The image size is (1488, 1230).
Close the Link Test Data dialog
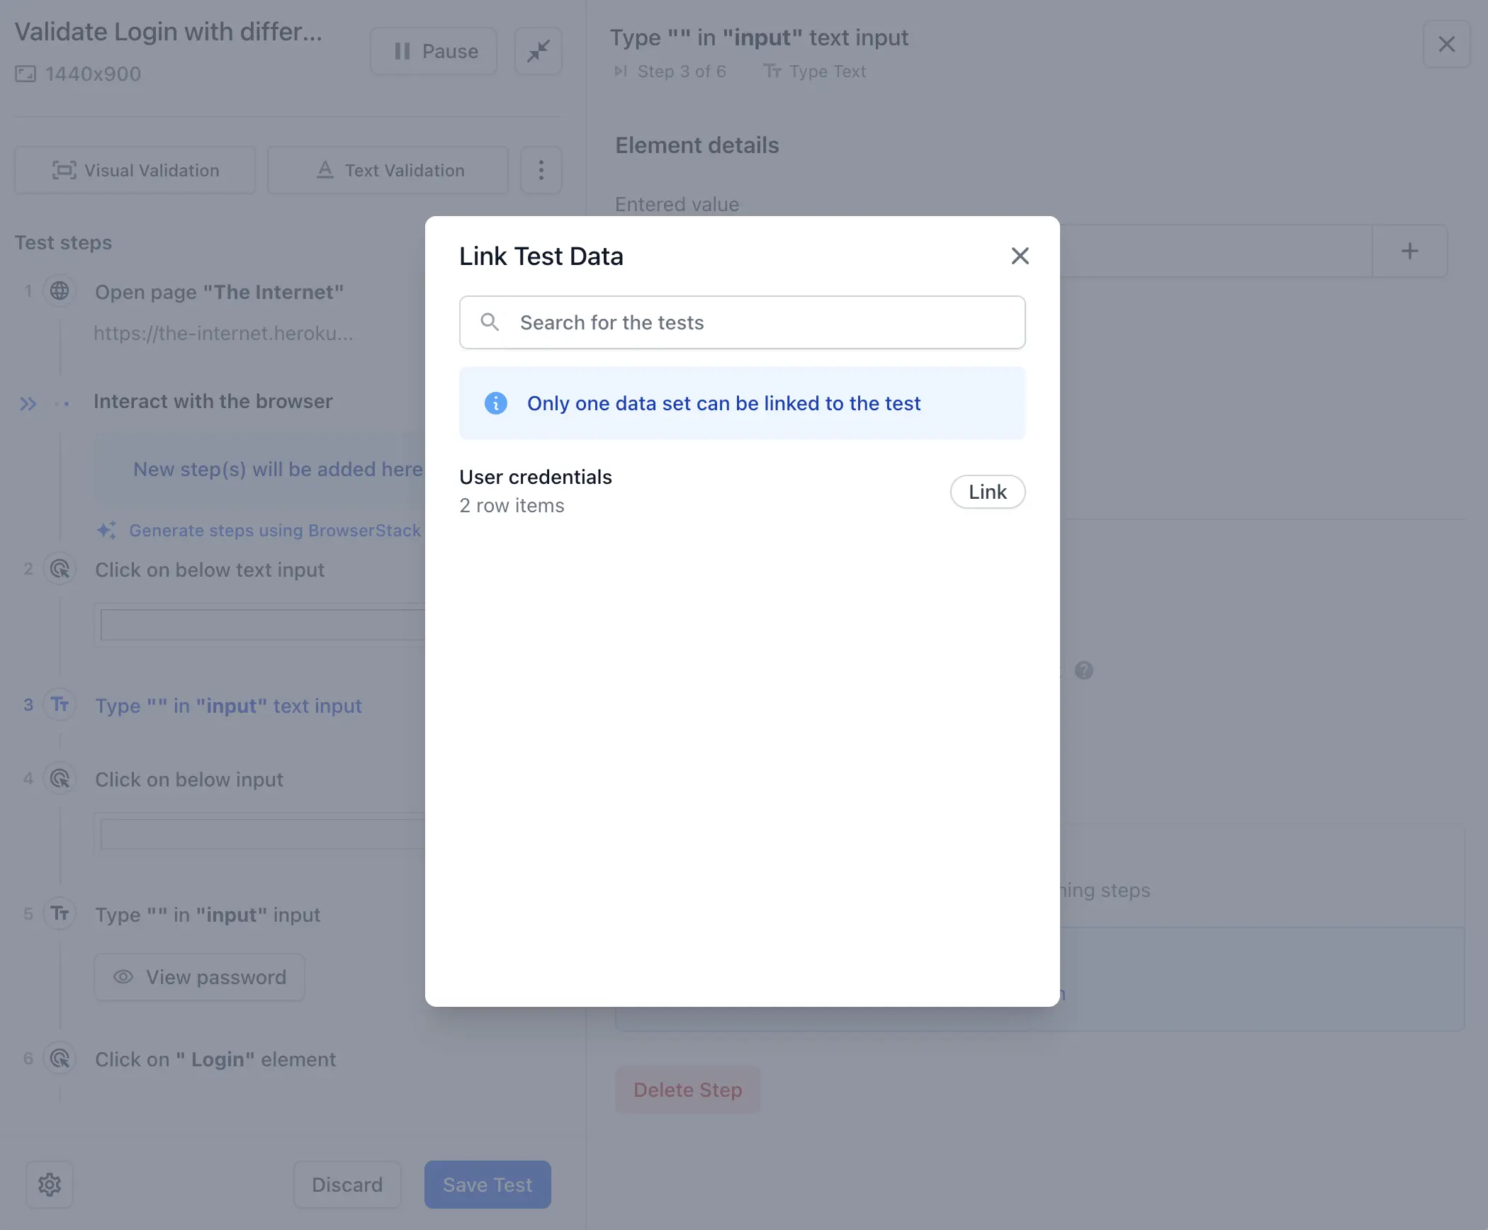1020,256
